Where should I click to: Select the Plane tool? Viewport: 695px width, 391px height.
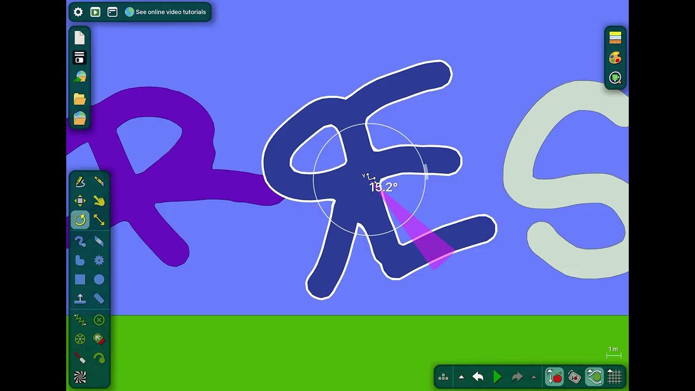(80, 299)
